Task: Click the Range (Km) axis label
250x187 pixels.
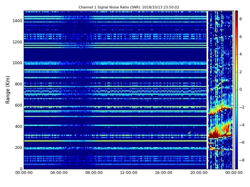Action: pyautogui.click(x=7, y=90)
